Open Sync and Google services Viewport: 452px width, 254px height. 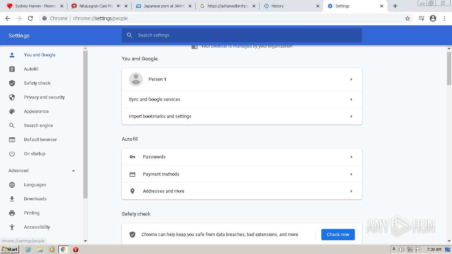[x=242, y=99]
